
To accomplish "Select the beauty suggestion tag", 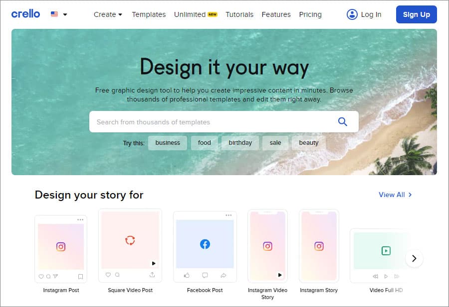I will (x=309, y=142).
